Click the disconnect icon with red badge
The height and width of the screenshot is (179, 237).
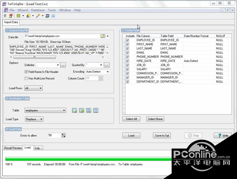coord(10,16)
